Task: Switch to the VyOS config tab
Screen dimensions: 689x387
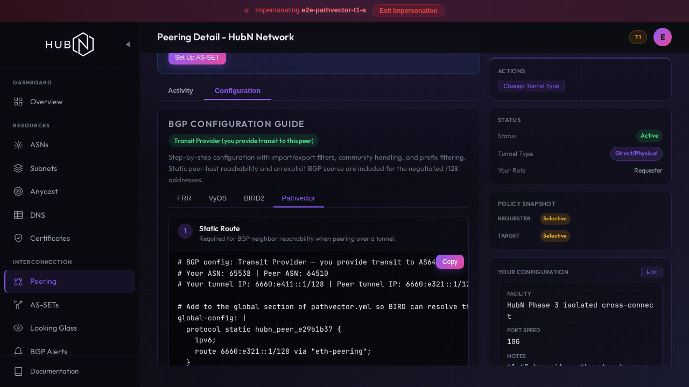Action: click(x=217, y=198)
